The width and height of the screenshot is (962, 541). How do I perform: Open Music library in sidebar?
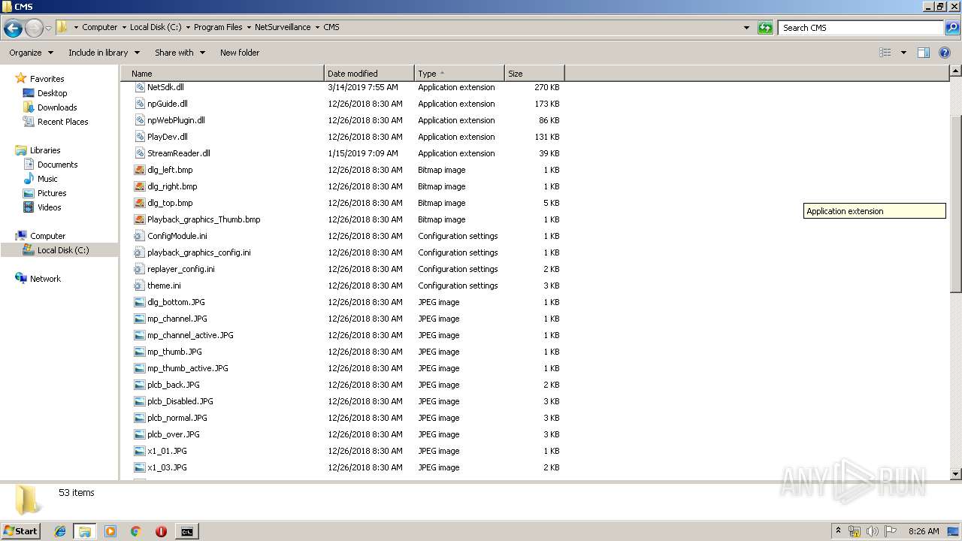pos(47,179)
